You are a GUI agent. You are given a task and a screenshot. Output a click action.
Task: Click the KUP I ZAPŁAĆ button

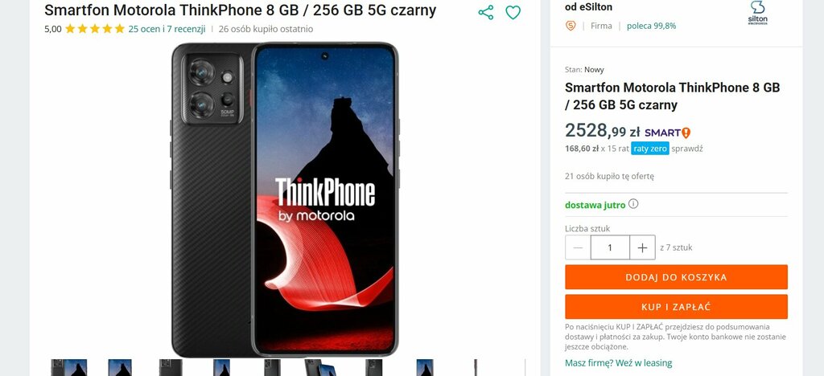point(676,307)
